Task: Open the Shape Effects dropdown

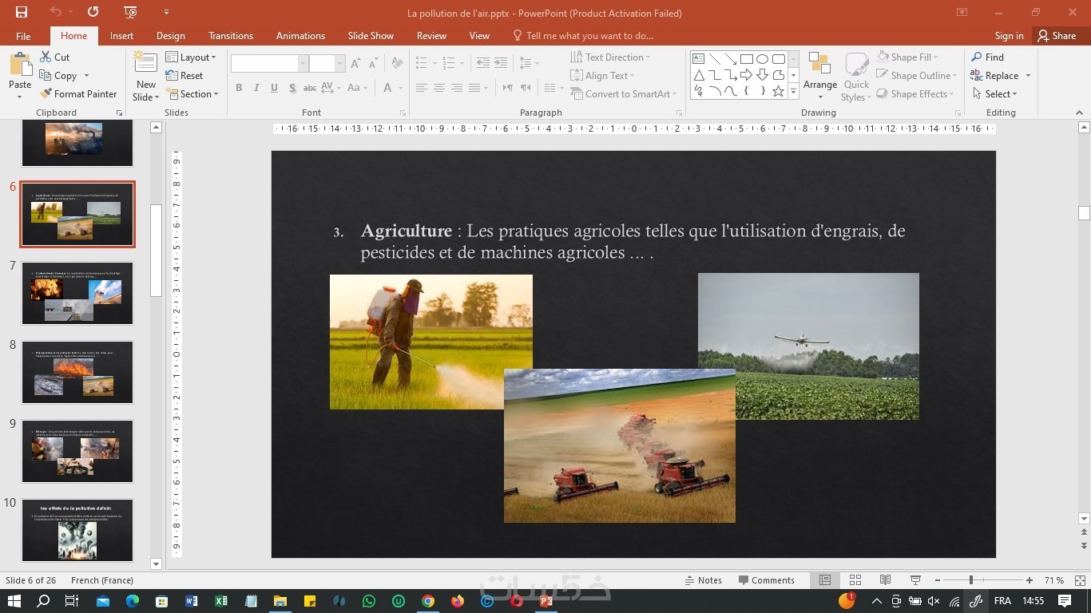Action: pos(916,94)
